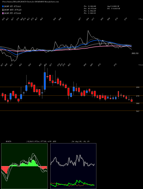143x189 pixels.
Task: Click the Pre C 363.55 close value
Action: (90, 13)
